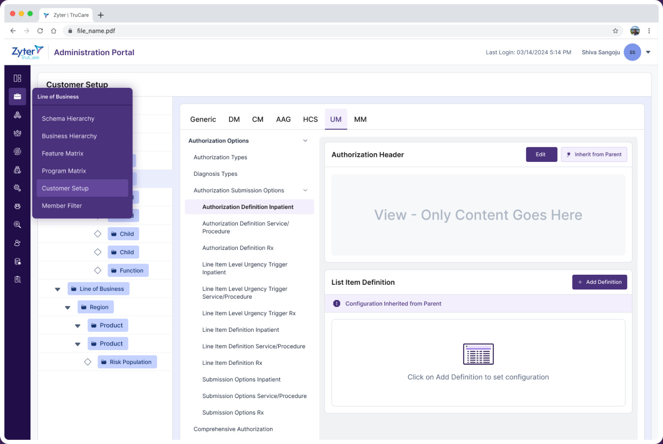
Task: Click the empty definition table illustration
Action: click(x=478, y=354)
